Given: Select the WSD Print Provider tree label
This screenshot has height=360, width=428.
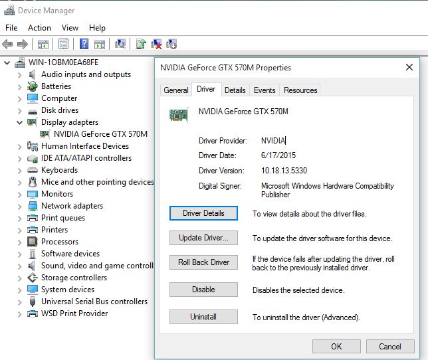Looking at the screenshot, I should (74, 314).
